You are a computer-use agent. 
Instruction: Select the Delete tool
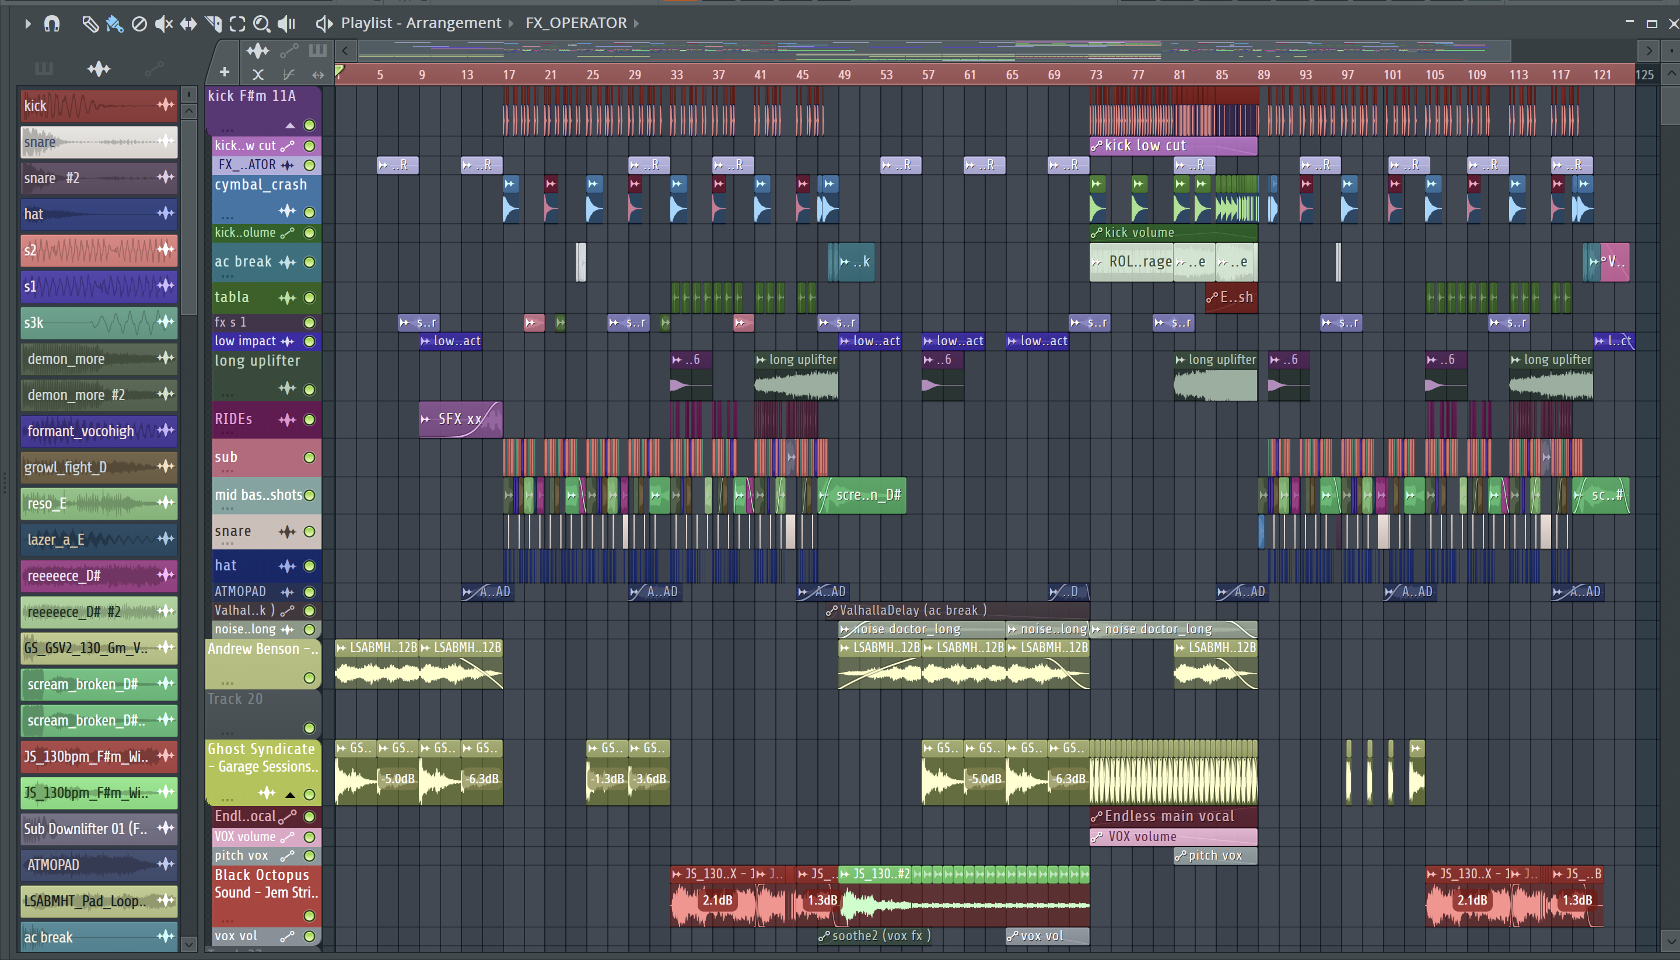click(139, 24)
